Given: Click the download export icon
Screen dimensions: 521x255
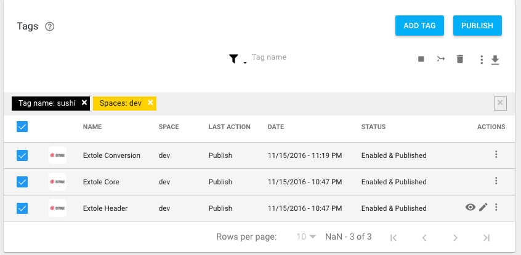Looking at the screenshot, I should point(495,60).
